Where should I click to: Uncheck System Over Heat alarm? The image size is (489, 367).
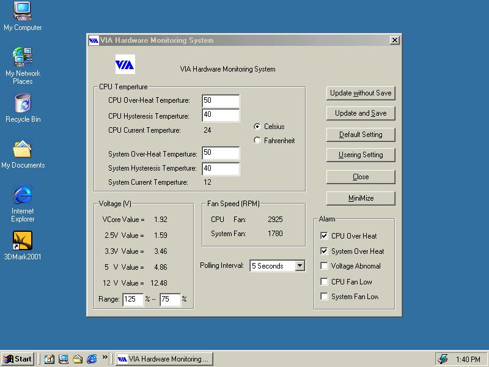pyautogui.click(x=324, y=251)
